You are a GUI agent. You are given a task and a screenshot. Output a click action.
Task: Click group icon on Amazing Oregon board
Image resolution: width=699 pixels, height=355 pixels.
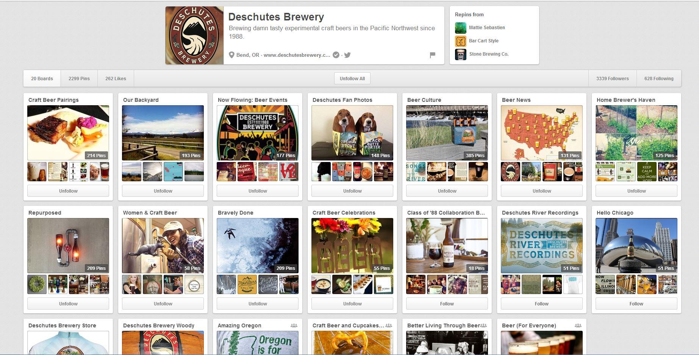pos(294,325)
